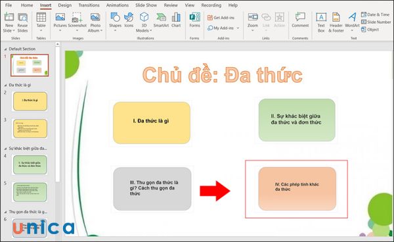Click the Object button
The height and width of the screenshot is (242, 394).
[370, 30]
